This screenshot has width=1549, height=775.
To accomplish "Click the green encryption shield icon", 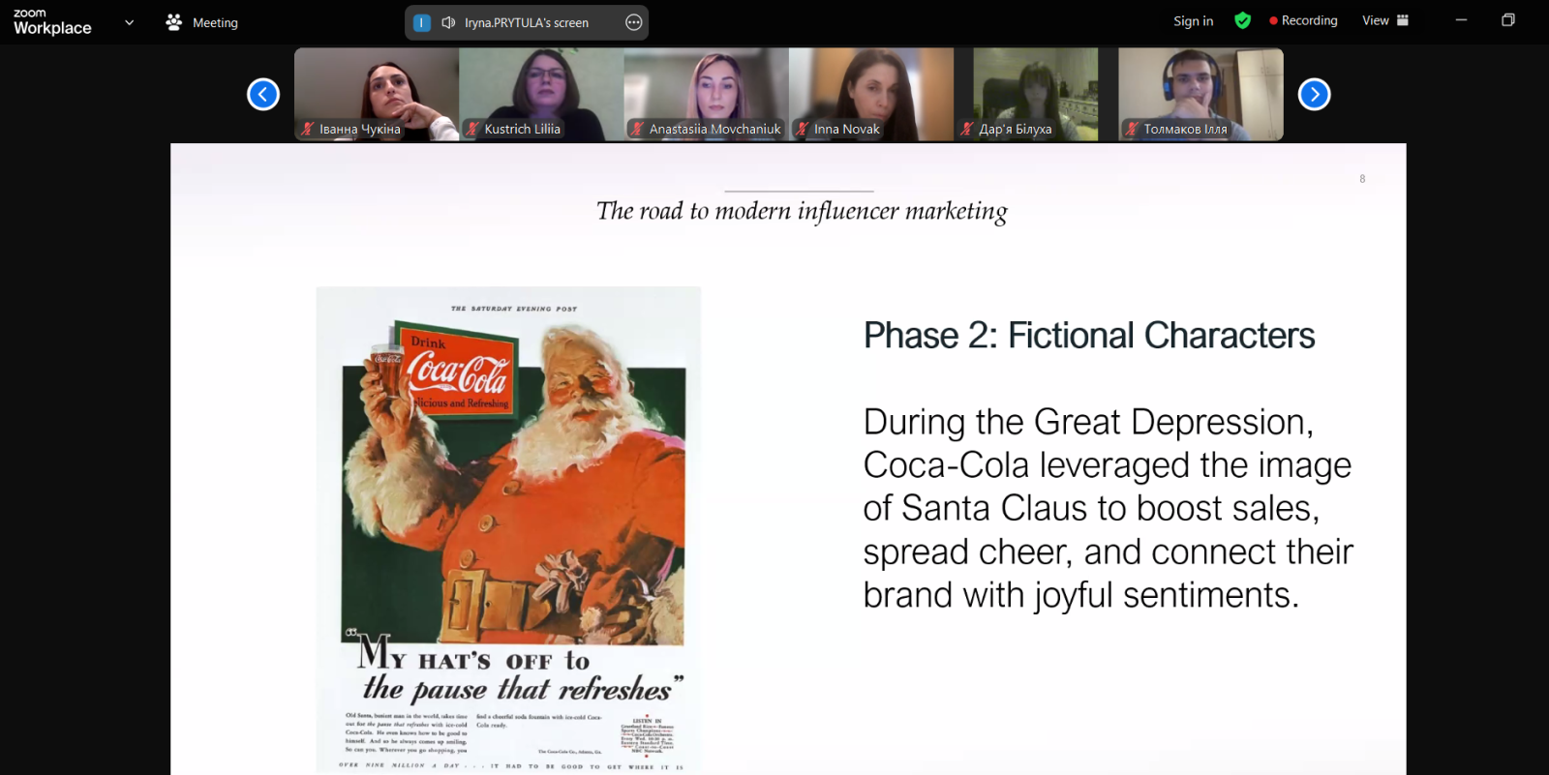I will pyautogui.click(x=1243, y=20).
